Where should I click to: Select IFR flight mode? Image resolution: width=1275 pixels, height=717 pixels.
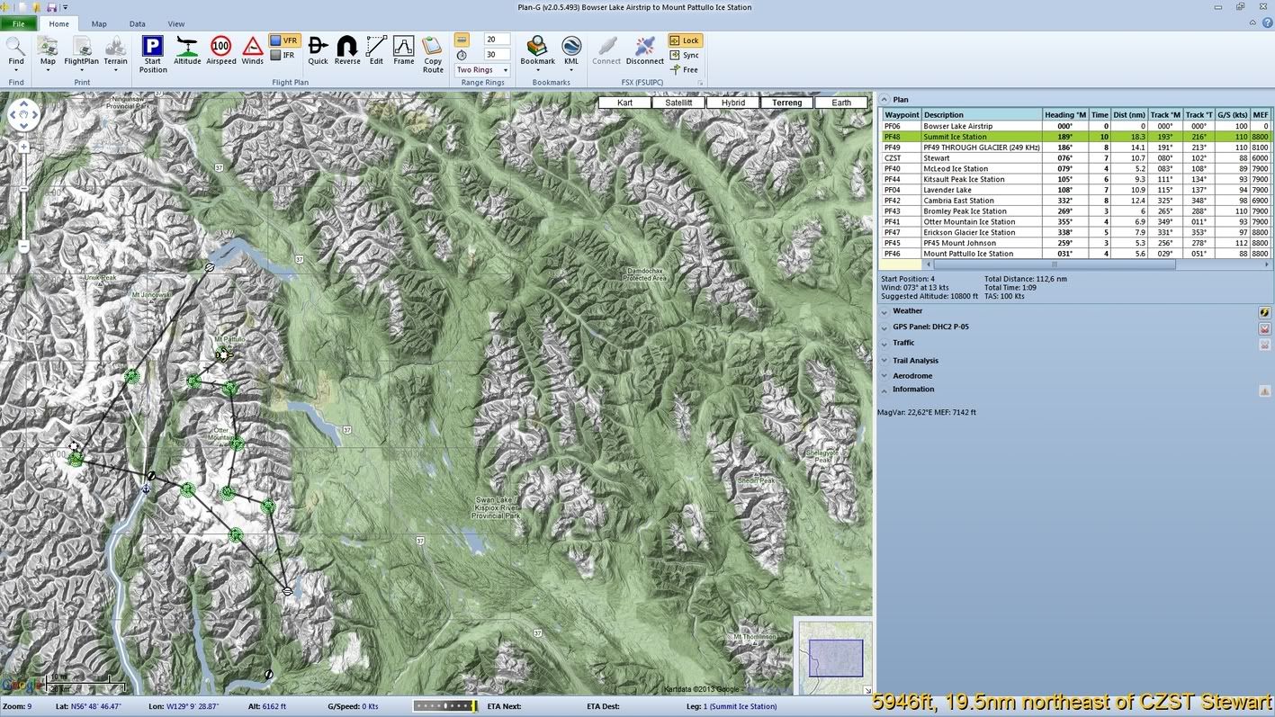(x=283, y=55)
